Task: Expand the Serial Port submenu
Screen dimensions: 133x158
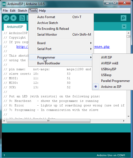Action: click(x=61, y=49)
